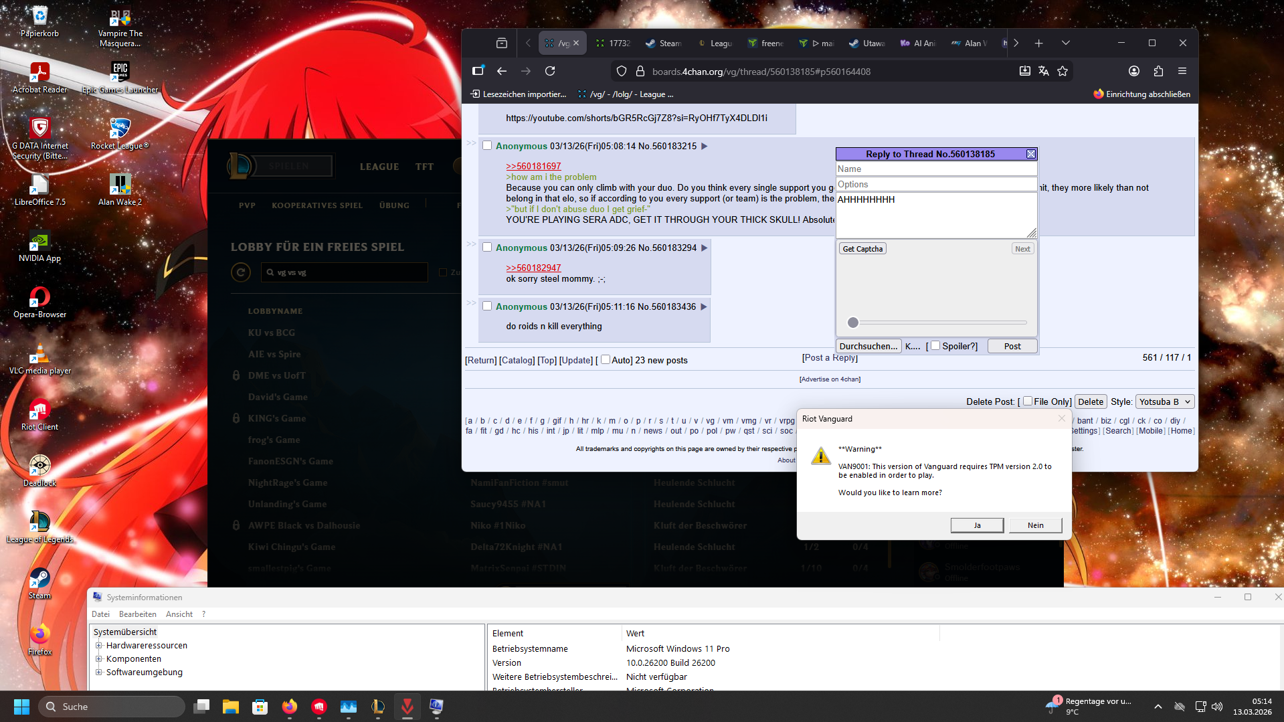Show hidden system tray icons chevron
This screenshot has width=1284, height=722.
[x=1158, y=707]
